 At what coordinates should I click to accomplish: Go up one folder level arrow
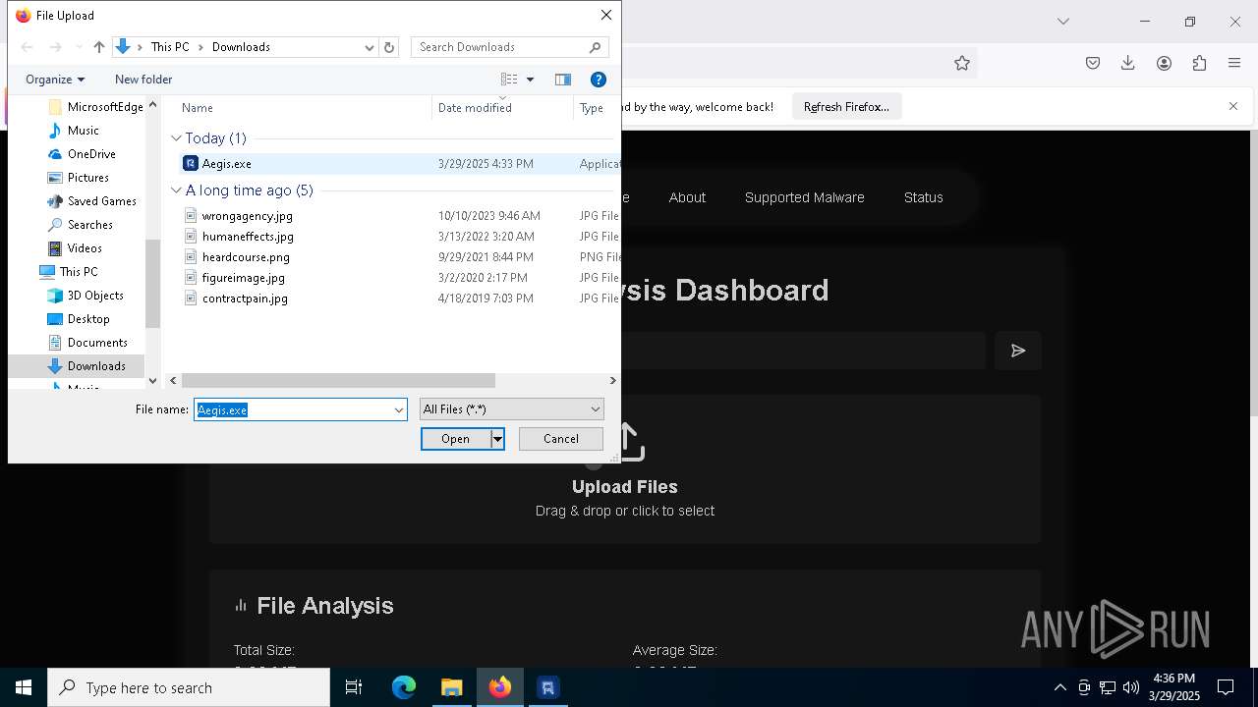click(x=98, y=47)
